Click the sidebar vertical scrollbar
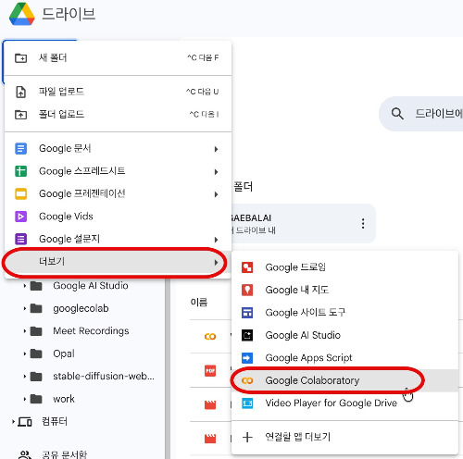The height and width of the screenshot is (459, 463). click(168, 369)
